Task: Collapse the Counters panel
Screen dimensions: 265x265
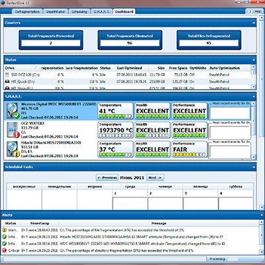Action: (x=254, y=23)
